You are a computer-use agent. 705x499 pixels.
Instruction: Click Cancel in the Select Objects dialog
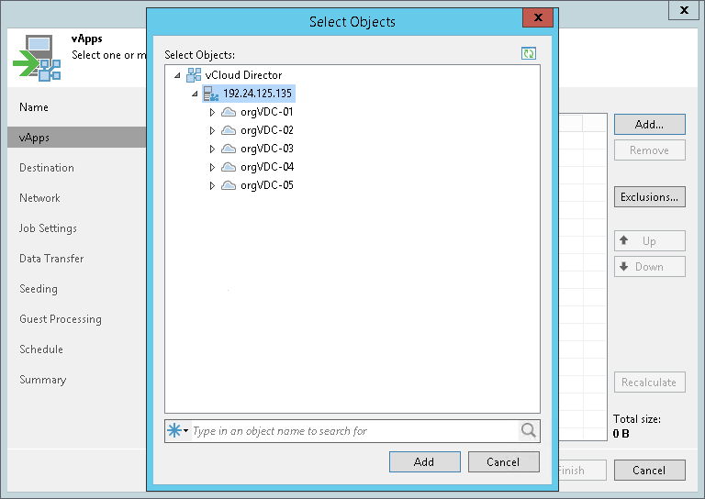click(x=504, y=461)
